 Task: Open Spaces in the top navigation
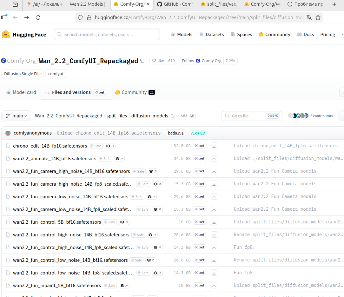coord(241,35)
